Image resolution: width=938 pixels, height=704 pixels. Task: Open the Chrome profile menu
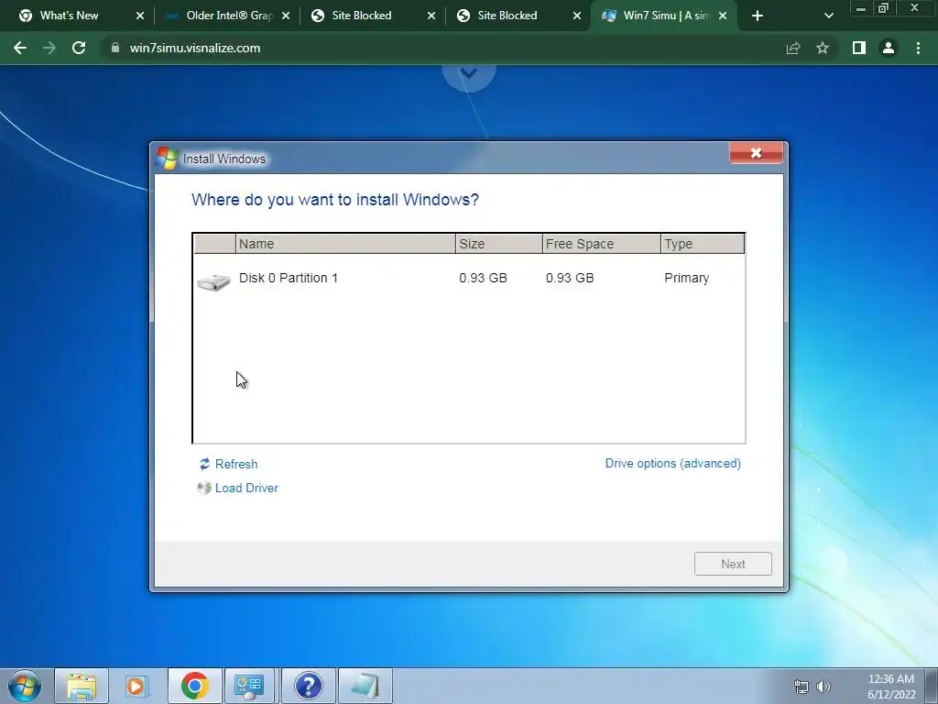click(x=889, y=48)
